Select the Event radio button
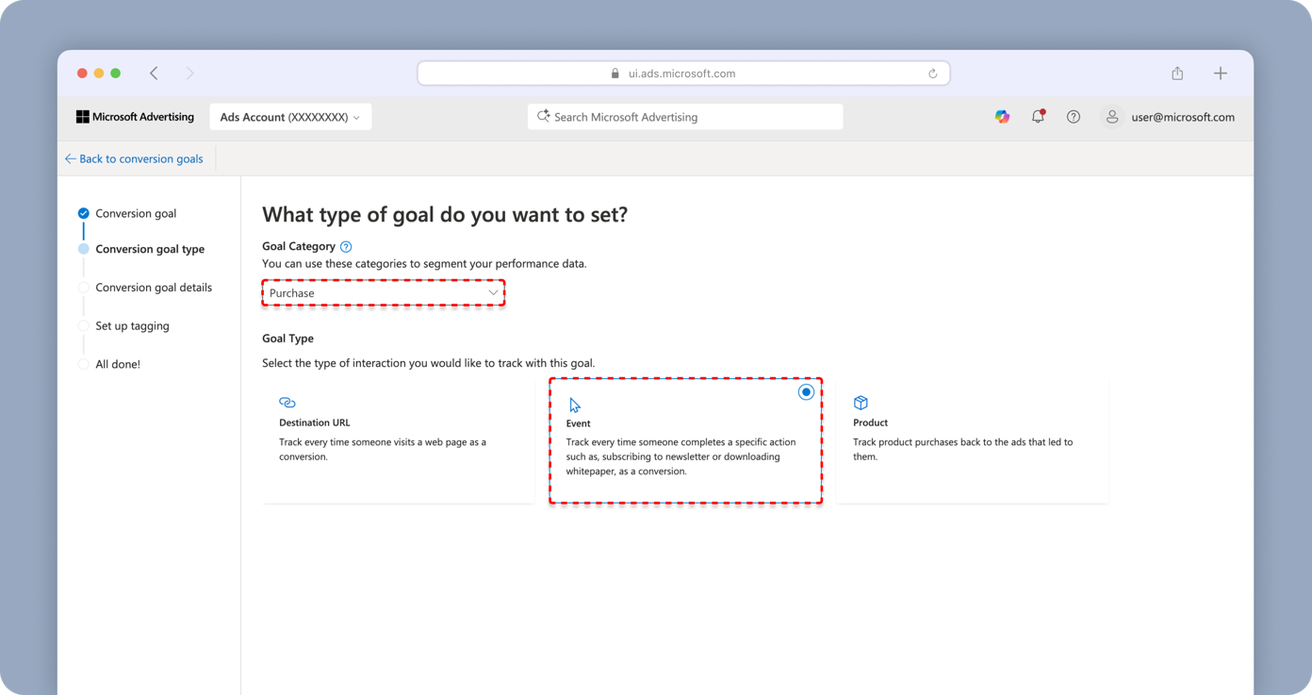Viewport: 1312px width, 695px height. (x=806, y=392)
